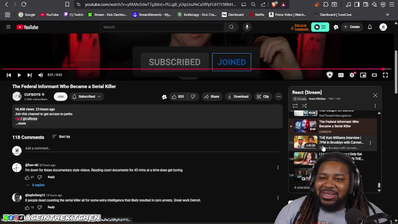
Task: Open playlist panel more options
Action: pyautogui.click(x=375, y=106)
